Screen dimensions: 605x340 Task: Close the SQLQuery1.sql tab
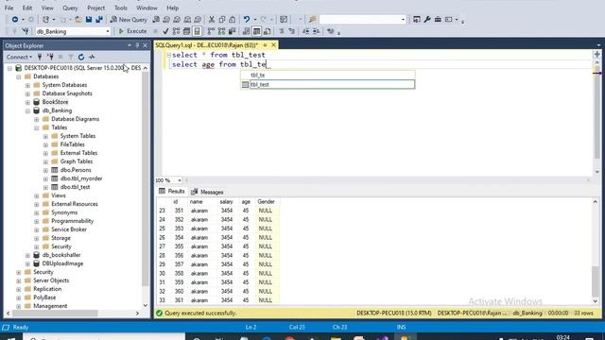(273, 45)
